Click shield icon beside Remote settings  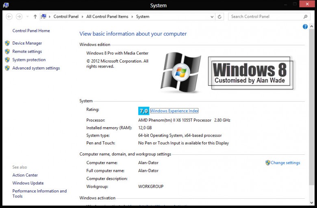7,51
